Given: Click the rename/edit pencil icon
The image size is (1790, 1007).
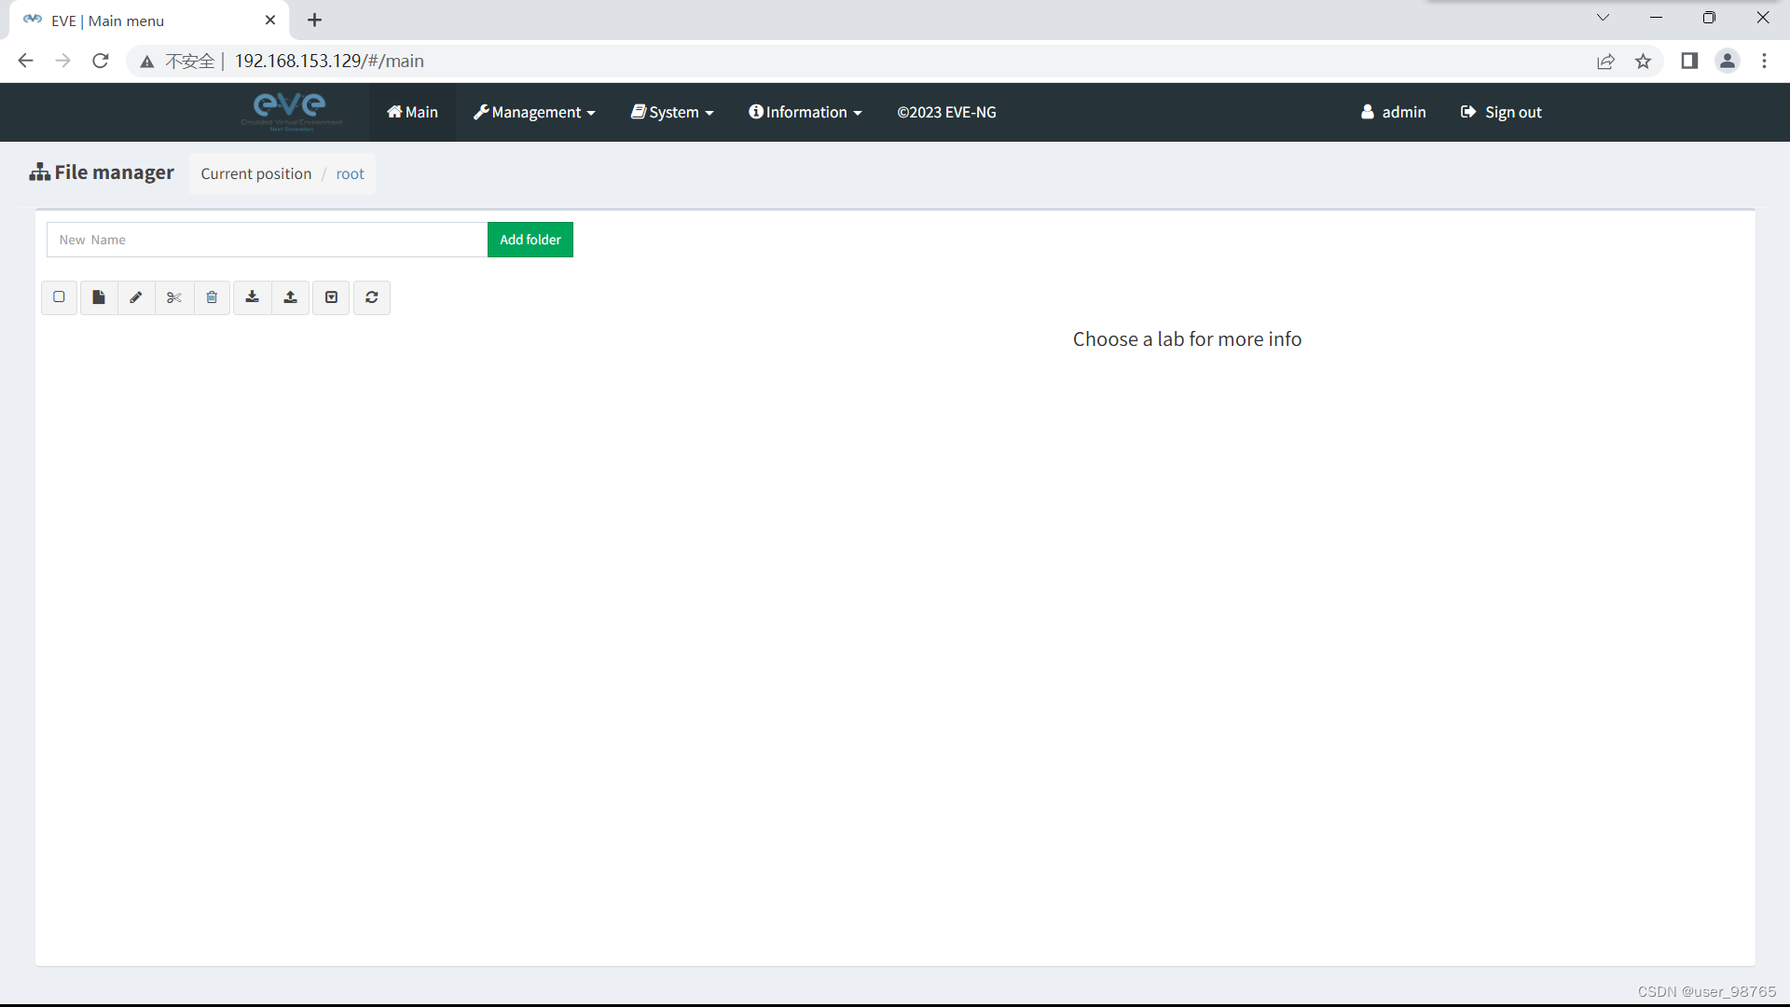Looking at the screenshot, I should tap(136, 297).
